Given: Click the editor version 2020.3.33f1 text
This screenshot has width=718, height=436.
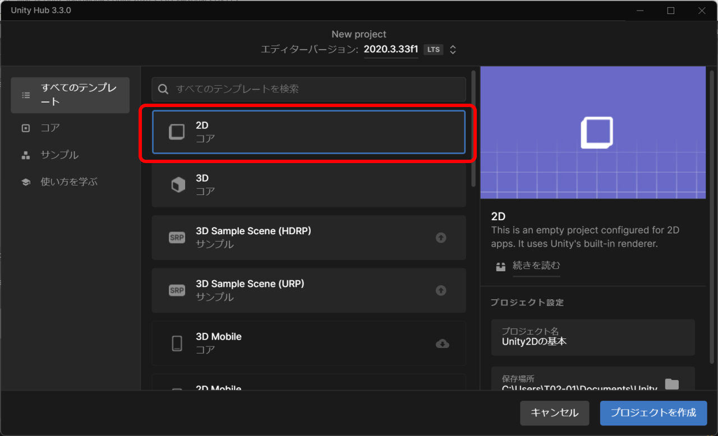Looking at the screenshot, I should 391,49.
